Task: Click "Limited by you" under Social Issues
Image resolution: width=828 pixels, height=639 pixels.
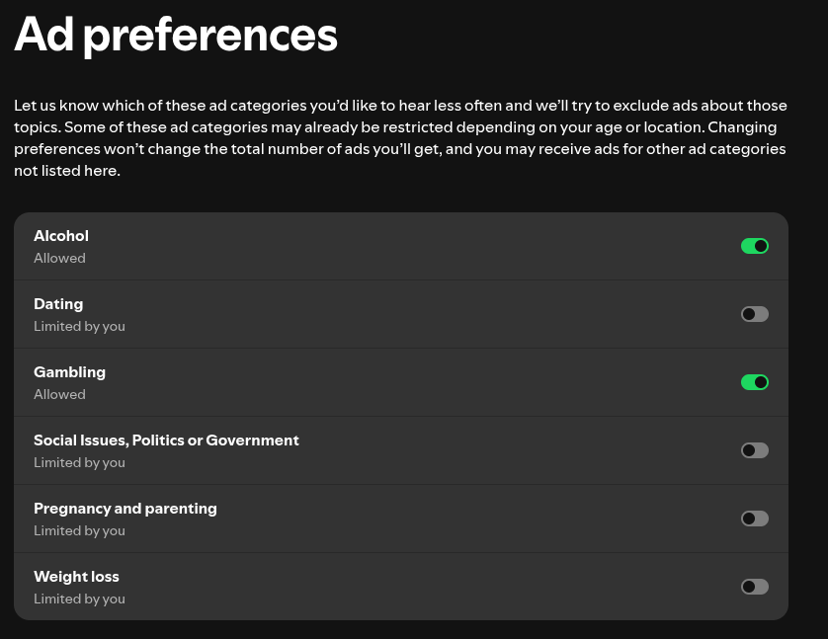Action: 79,462
